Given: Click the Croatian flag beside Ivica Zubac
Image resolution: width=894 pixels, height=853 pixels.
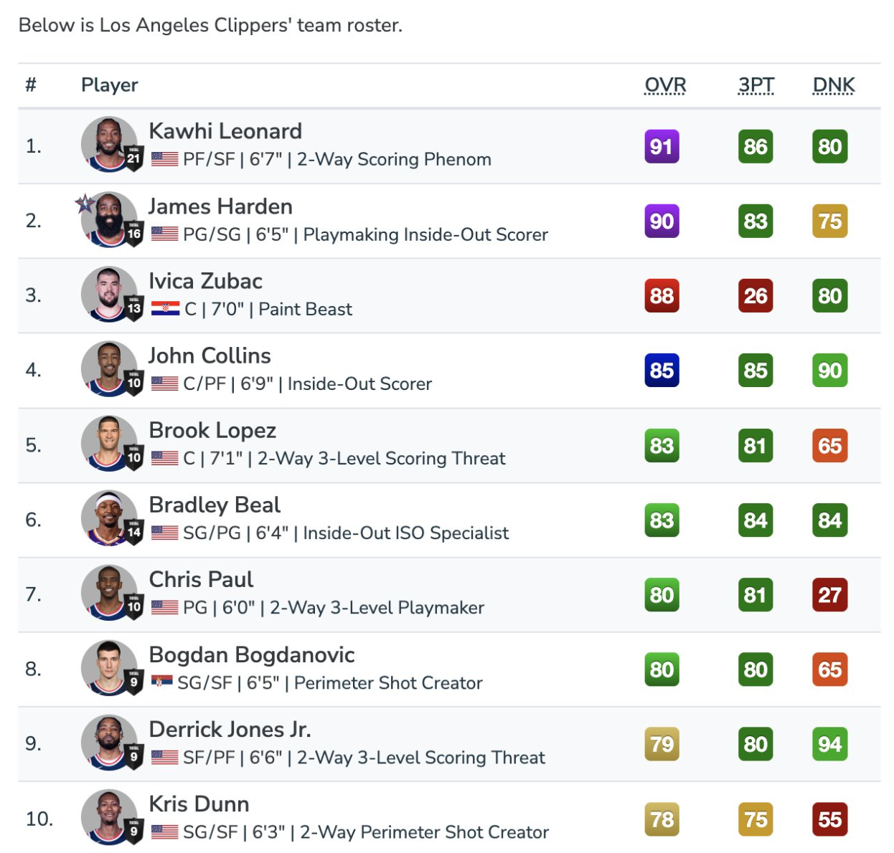Looking at the screenshot, I should tap(165, 309).
